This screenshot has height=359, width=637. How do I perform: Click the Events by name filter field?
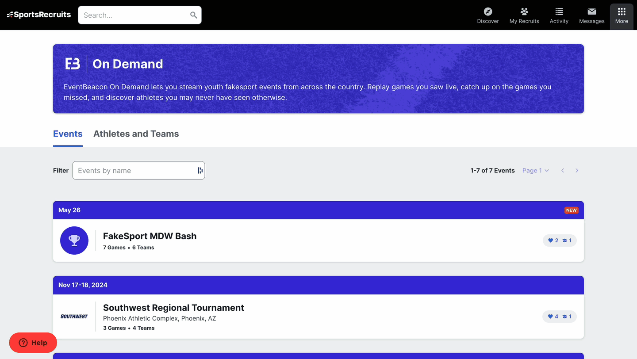point(138,171)
